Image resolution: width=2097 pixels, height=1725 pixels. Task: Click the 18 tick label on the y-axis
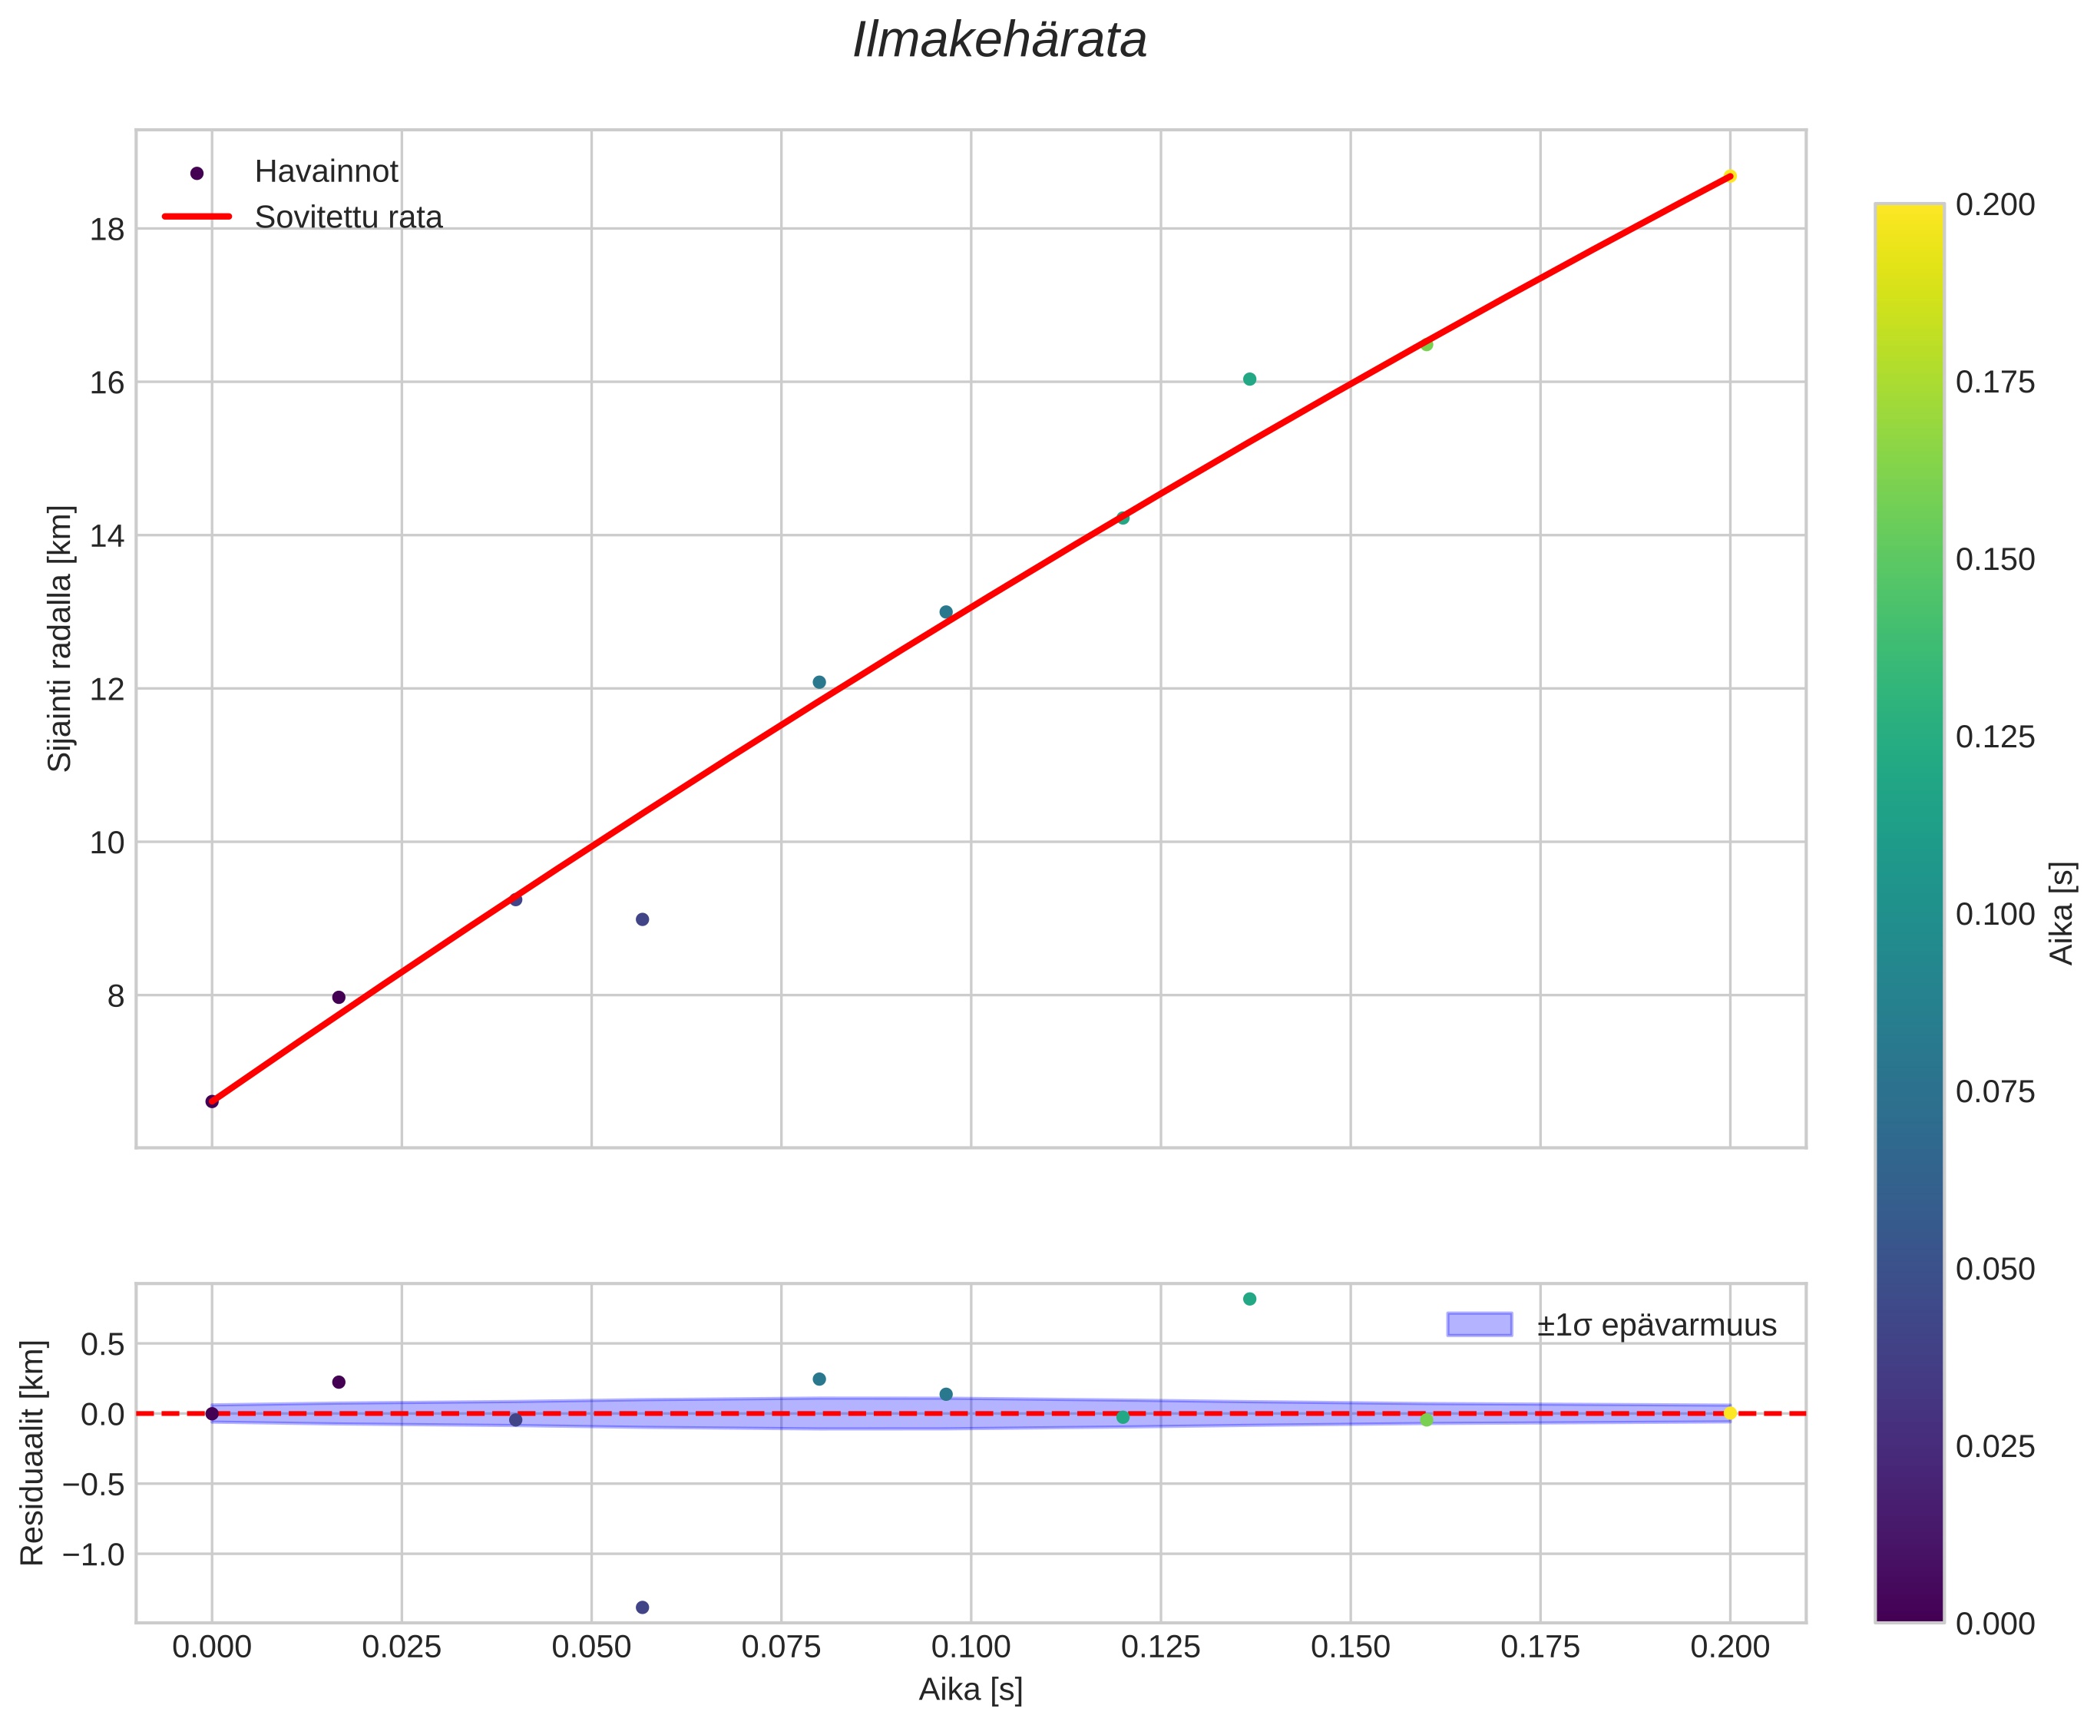click(106, 230)
